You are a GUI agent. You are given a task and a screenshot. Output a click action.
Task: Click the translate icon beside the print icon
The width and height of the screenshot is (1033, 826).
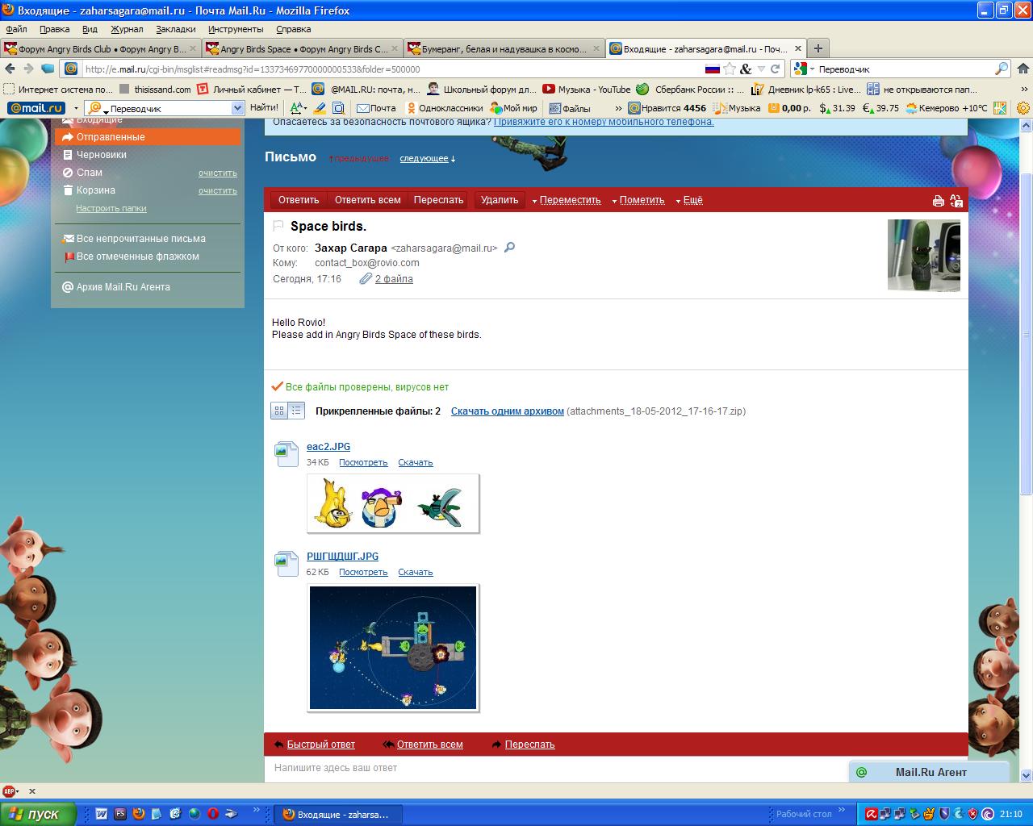point(956,201)
